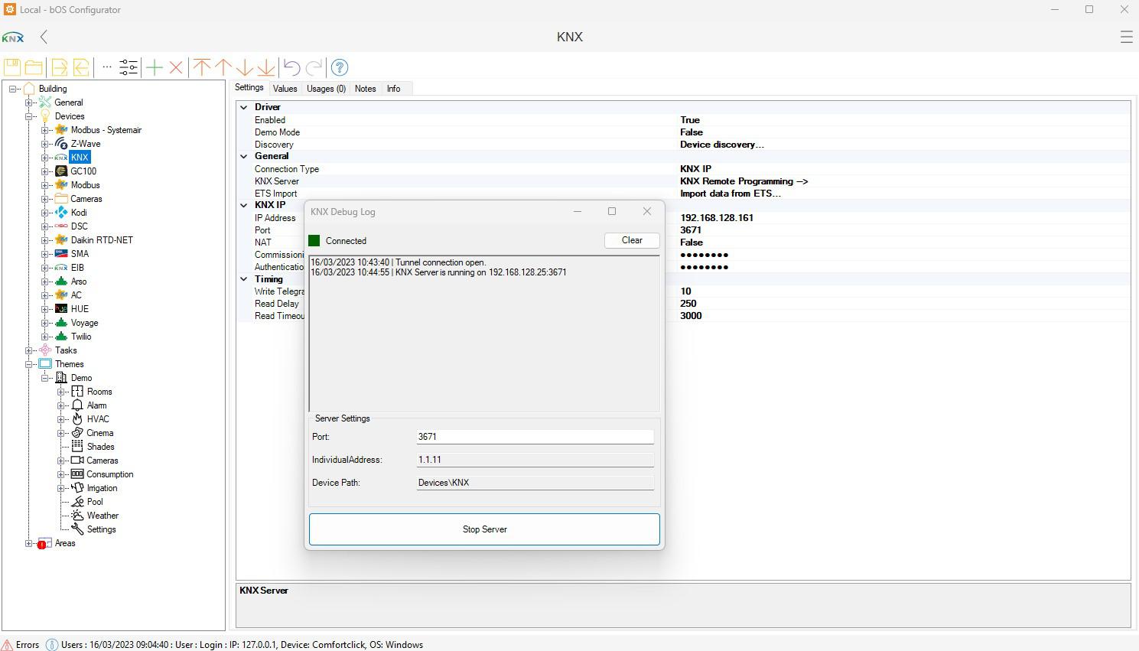This screenshot has width=1139, height=651.
Task: Select the SMA device icon in tree
Action: 61,254
